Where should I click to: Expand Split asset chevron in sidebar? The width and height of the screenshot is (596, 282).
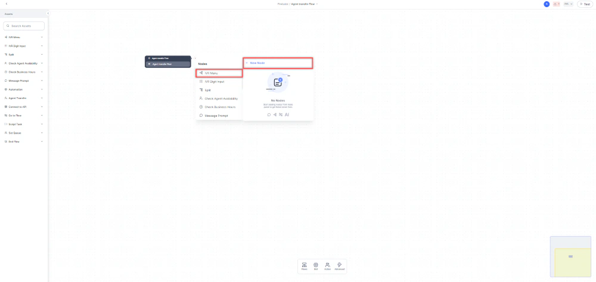(42, 55)
